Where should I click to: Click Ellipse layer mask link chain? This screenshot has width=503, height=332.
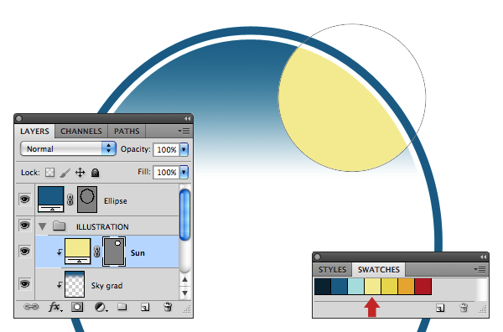(70, 200)
